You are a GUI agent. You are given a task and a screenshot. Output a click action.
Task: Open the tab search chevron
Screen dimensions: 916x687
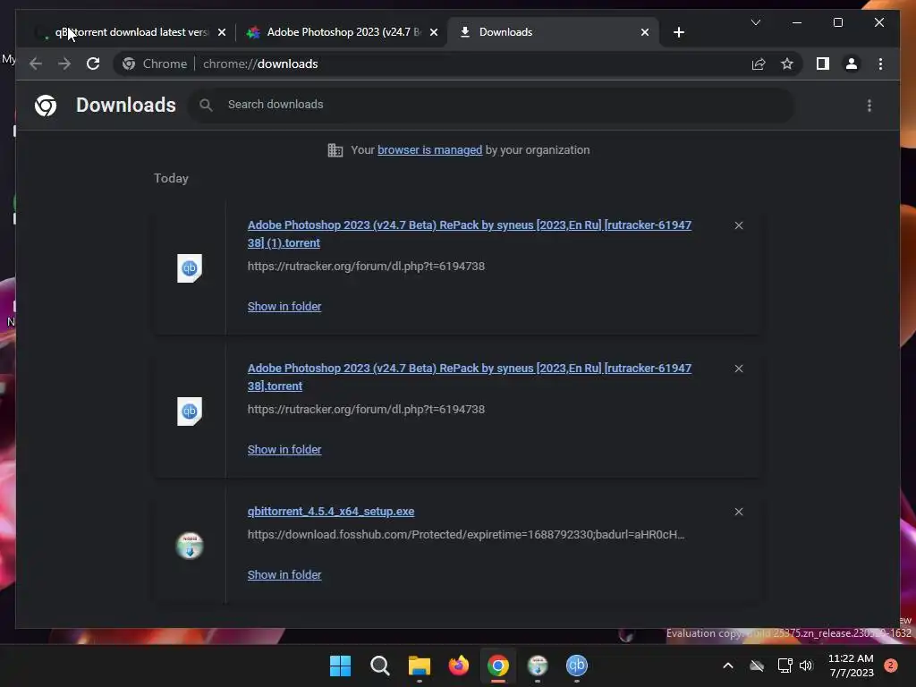click(755, 22)
